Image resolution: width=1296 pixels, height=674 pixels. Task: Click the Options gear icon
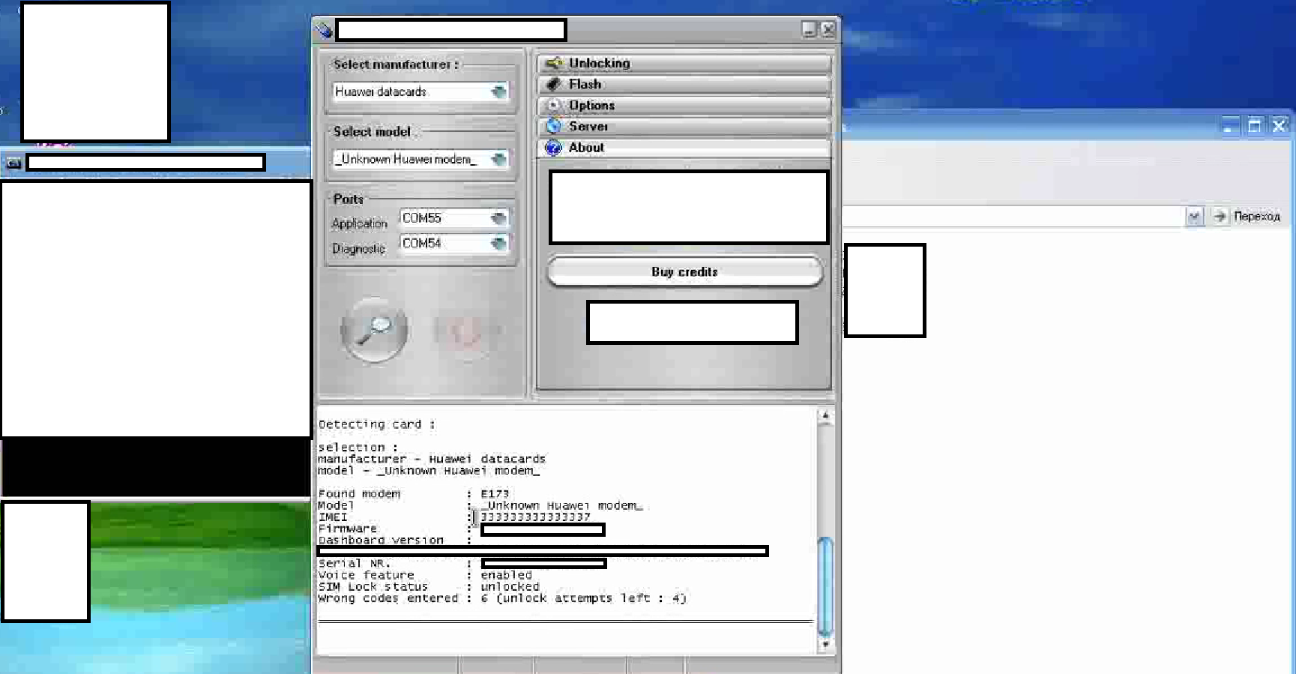[x=554, y=105]
